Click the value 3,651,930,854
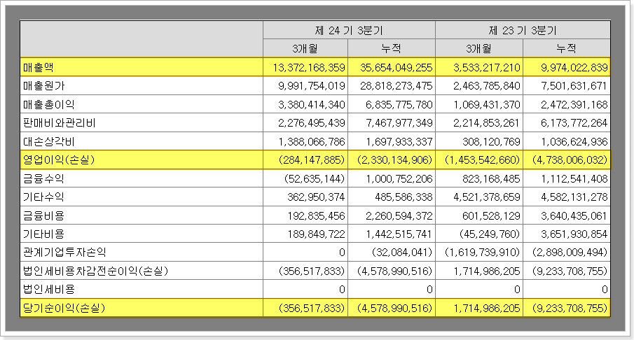The height and width of the screenshot is (340, 634). [574, 234]
